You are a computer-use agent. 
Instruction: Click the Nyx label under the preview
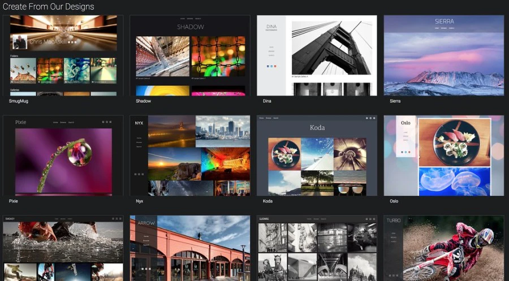(x=139, y=201)
